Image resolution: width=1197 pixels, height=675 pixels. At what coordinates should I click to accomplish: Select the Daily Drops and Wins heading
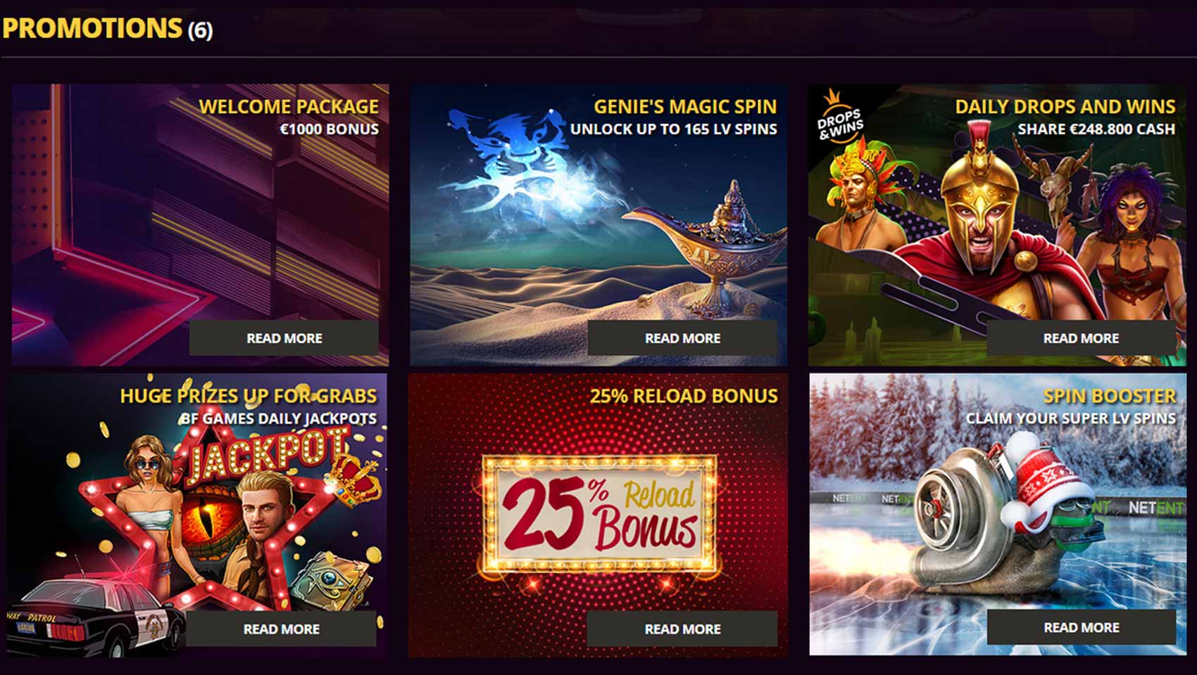pos(1065,107)
